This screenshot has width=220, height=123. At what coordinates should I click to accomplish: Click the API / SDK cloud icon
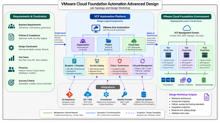click(x=88, y=95)
